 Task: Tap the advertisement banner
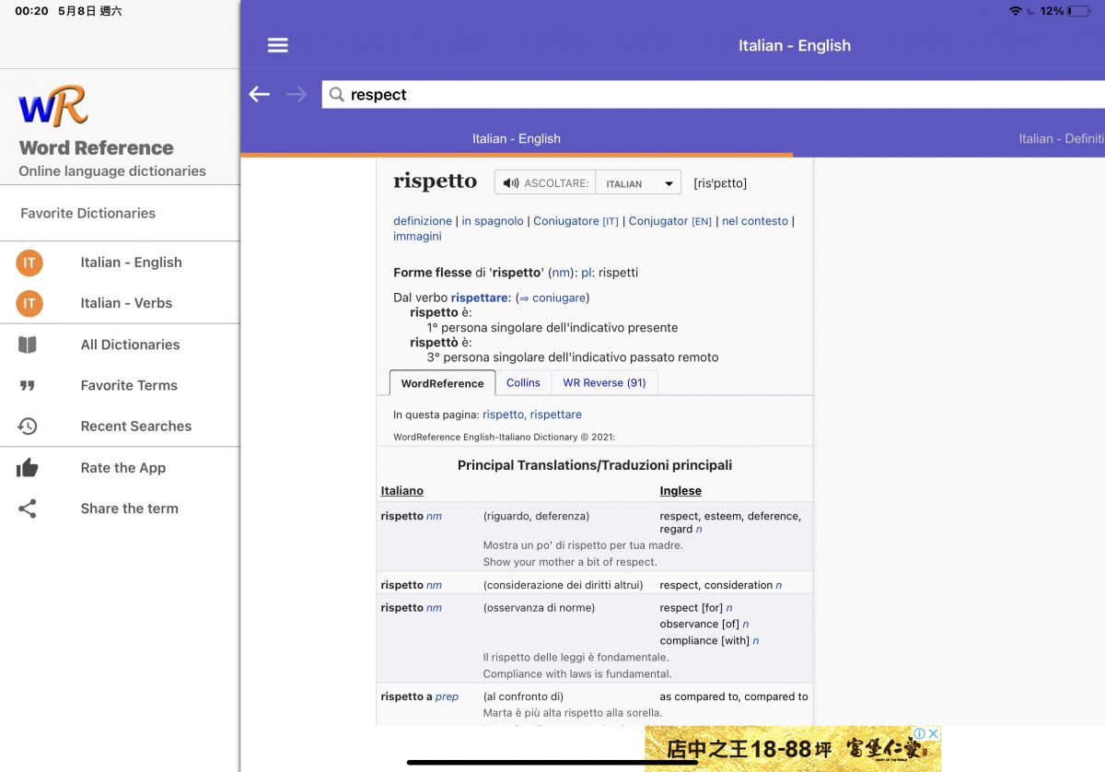click(792, 748)
